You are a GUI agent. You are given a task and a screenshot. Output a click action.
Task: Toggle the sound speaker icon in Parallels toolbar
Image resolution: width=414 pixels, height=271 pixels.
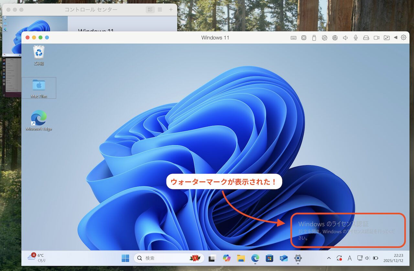[345, 38]
